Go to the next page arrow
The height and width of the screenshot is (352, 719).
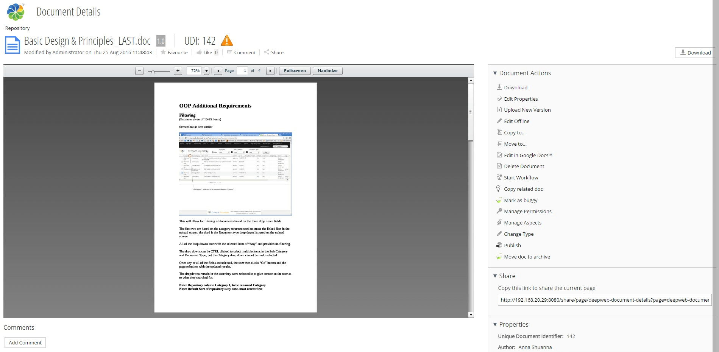coord(270,71)
